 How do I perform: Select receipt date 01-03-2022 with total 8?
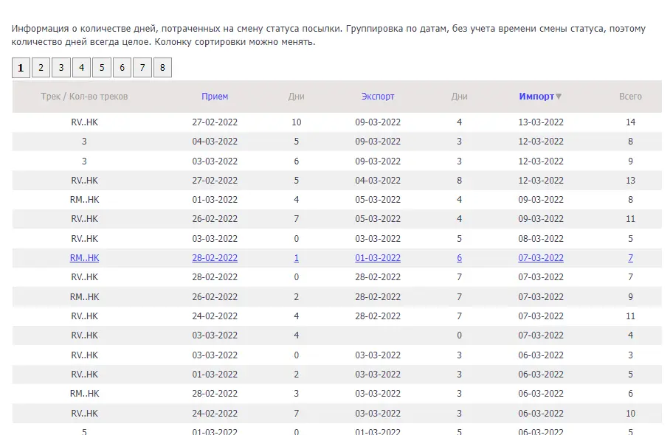[x=215, y=200]
